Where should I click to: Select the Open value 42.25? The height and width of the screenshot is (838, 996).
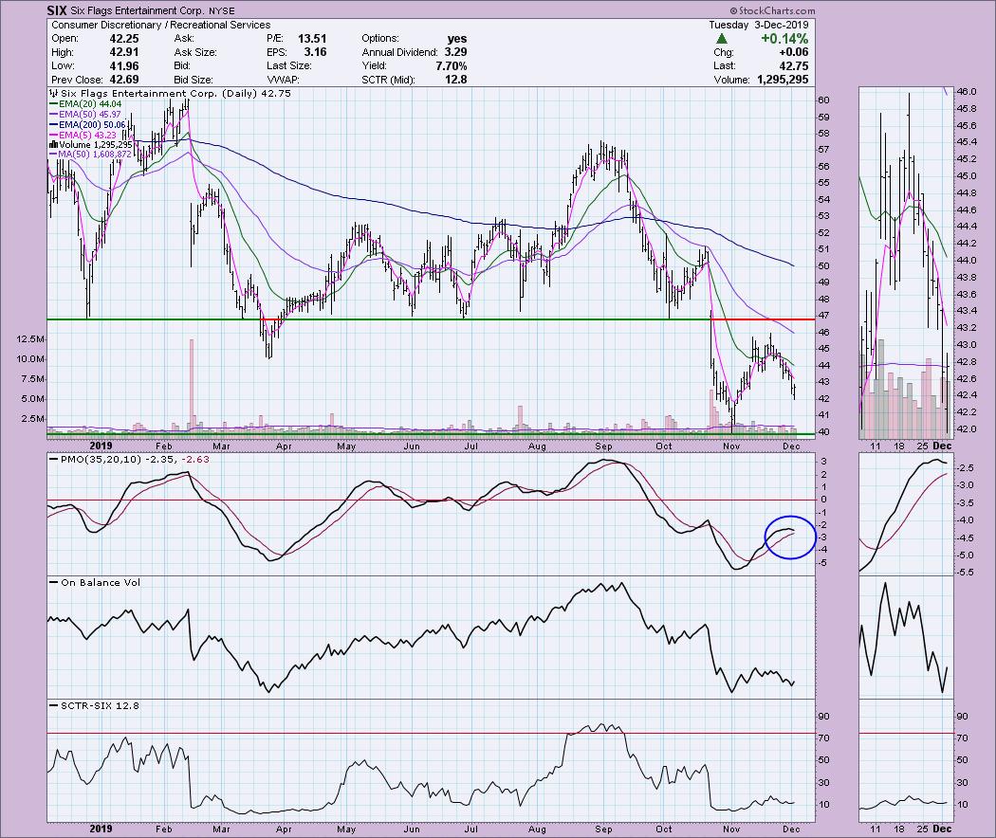(x=124, y=39)
